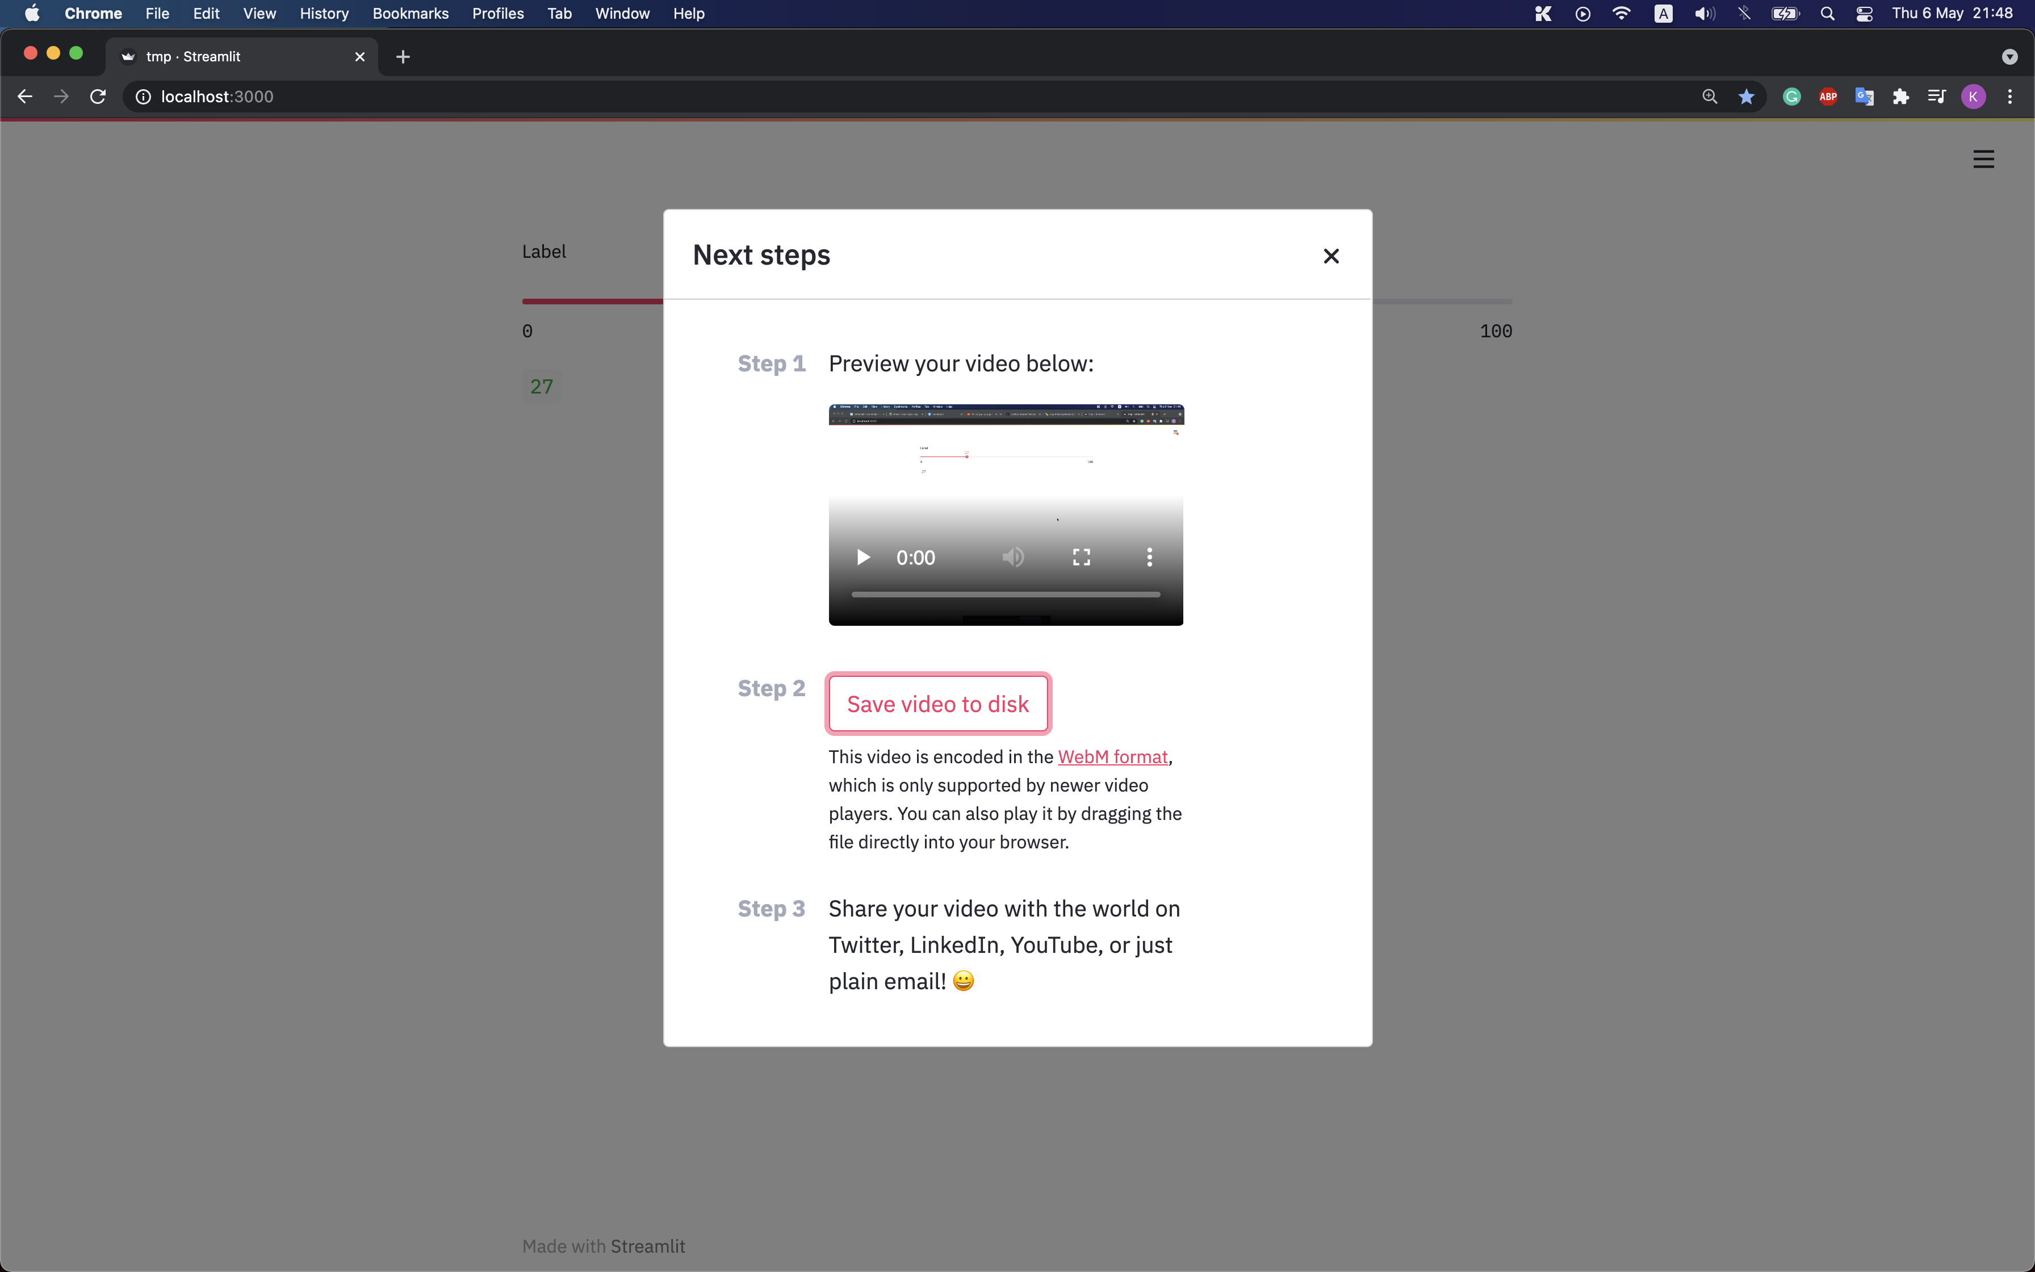This screenshot has width=2035, height=1272.
Task: Open the Google Translate extension
Action: pyautogui.click(x=1864, y=96)
